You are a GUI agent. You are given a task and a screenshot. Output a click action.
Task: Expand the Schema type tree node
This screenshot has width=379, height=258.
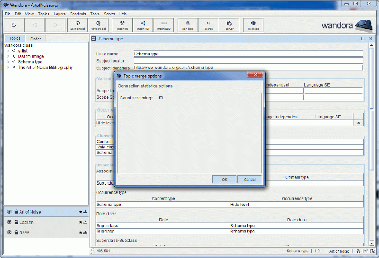click(x=8, y=62)
